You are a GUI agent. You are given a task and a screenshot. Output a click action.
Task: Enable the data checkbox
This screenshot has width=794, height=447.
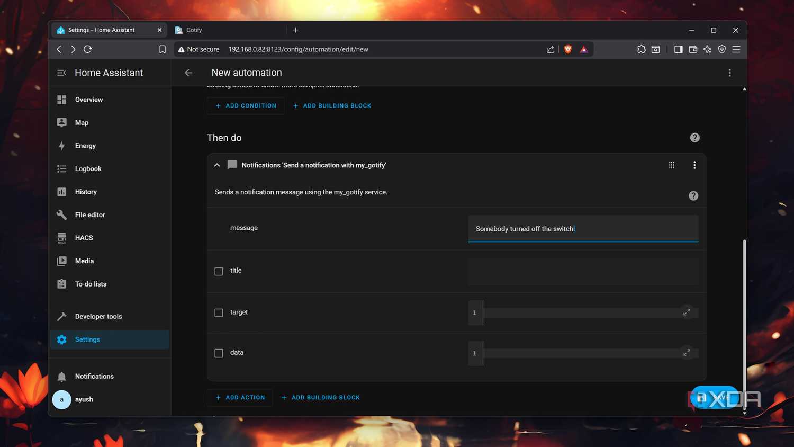pyautogui.click(x=219, y=353)
